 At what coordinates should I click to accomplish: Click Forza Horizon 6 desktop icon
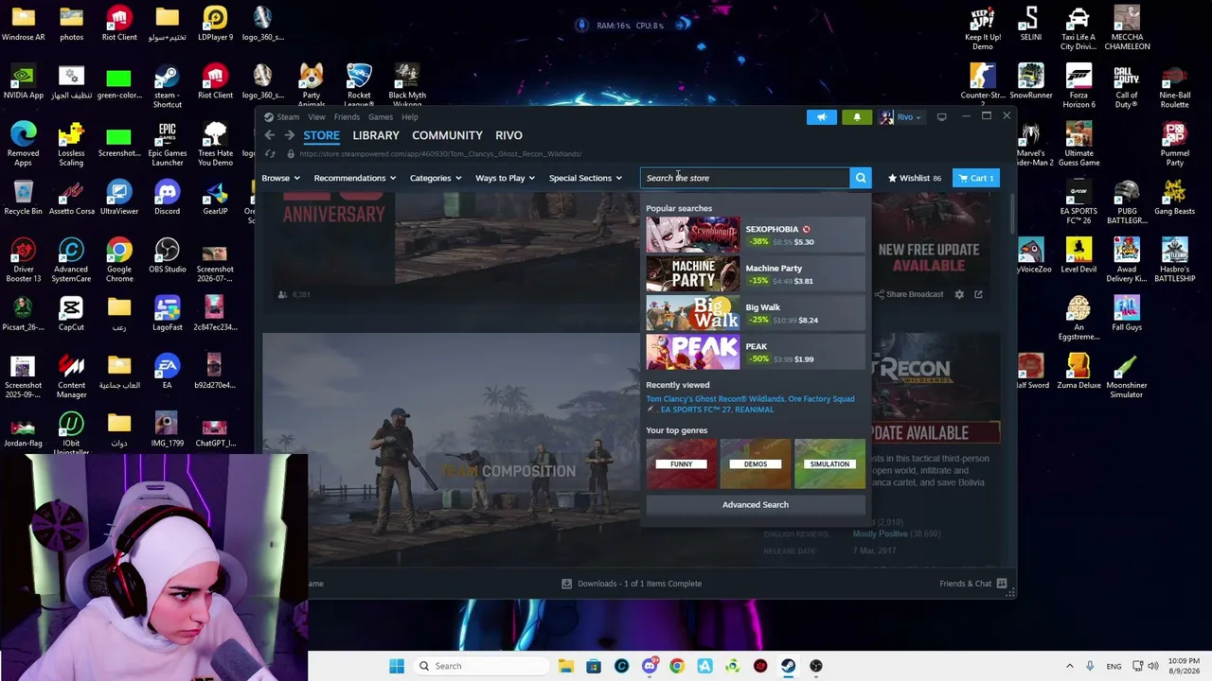click(x=1078, y=87)
